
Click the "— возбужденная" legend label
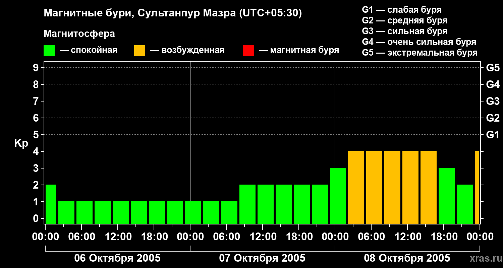pyautogui.click(x=187, y=51)
